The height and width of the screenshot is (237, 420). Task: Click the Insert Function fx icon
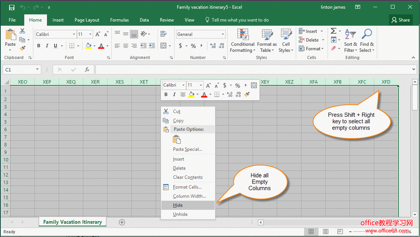tap(87, 69)
